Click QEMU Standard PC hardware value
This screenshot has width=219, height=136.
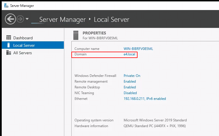tap(155, 126)
